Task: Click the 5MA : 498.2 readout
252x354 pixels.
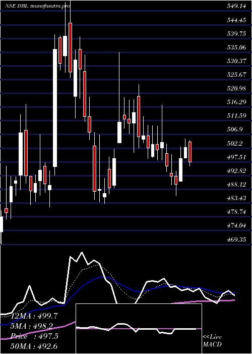Action: point(32,326)
